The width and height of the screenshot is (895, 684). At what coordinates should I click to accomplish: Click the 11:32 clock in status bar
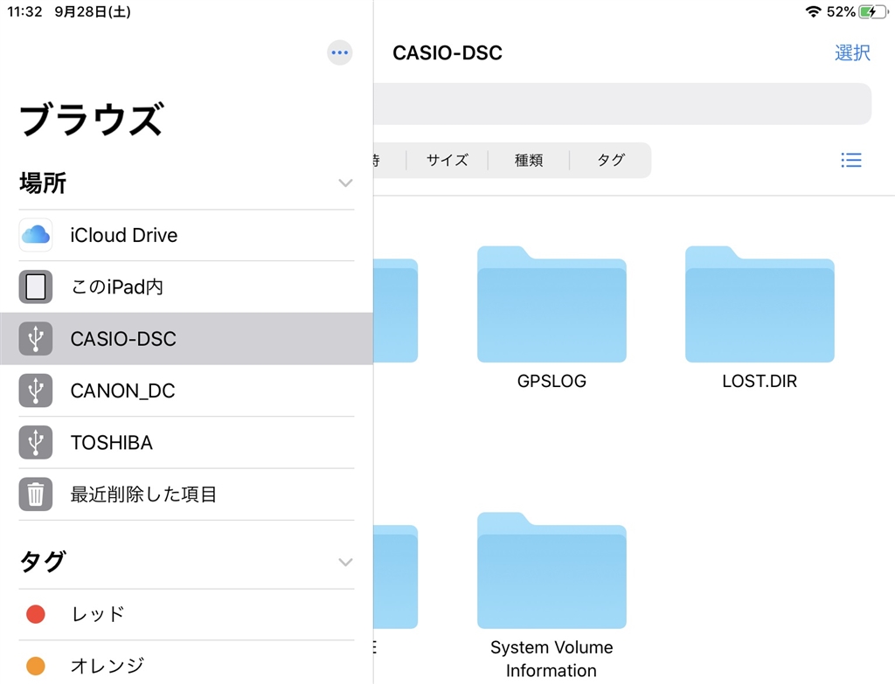(x=24, y=11)
